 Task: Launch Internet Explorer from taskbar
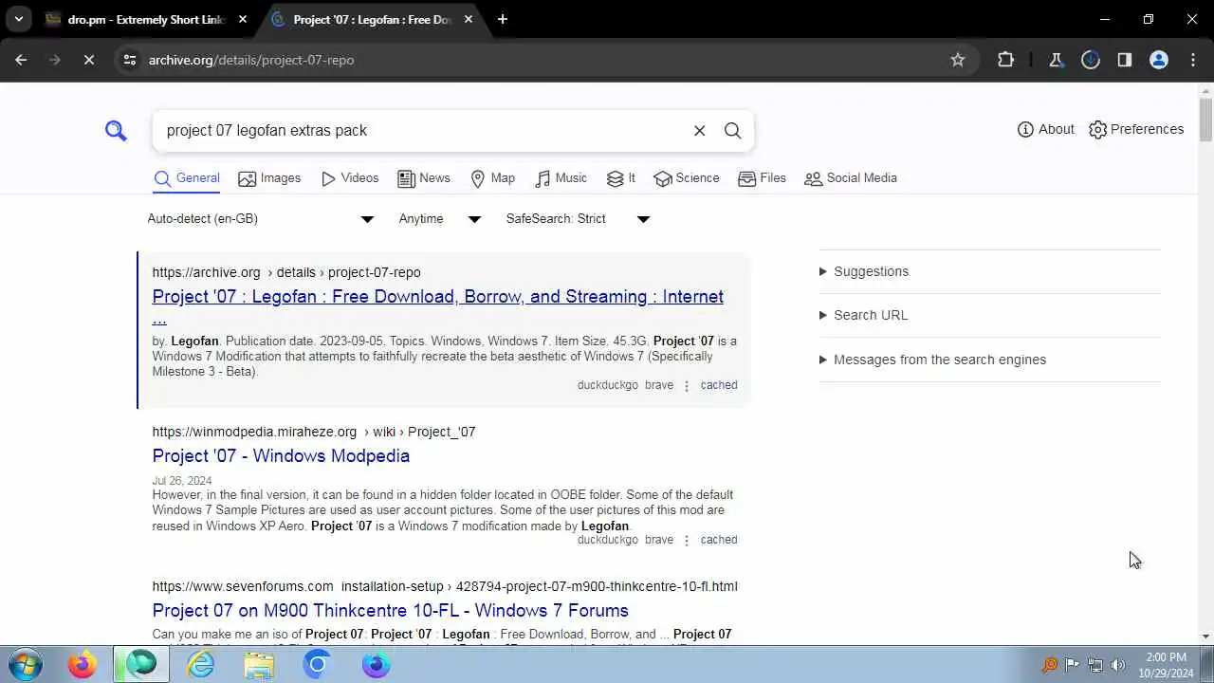tap(200, 664)
